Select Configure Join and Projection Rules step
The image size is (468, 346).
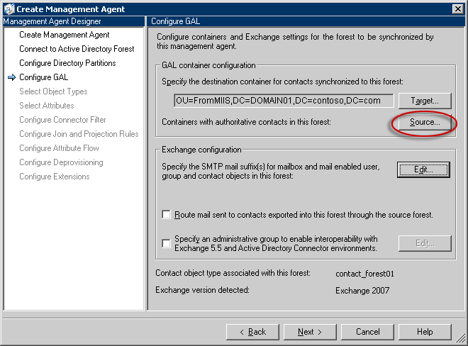pyautogui.click(x=79, y=134)
